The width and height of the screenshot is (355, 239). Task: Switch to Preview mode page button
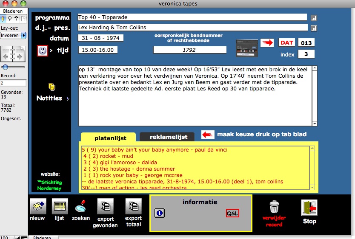point(23,18)
